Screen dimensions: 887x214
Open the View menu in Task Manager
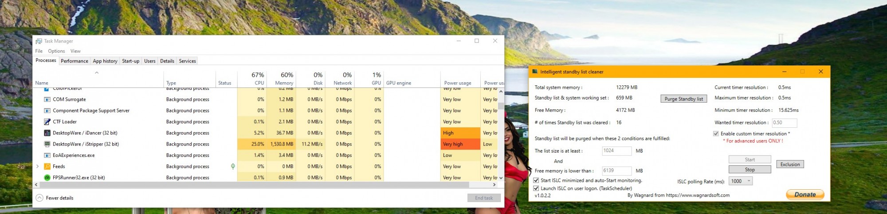75,51
